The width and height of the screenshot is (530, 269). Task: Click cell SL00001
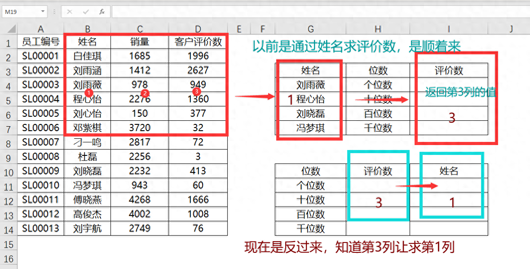click(x=40, y=56)
